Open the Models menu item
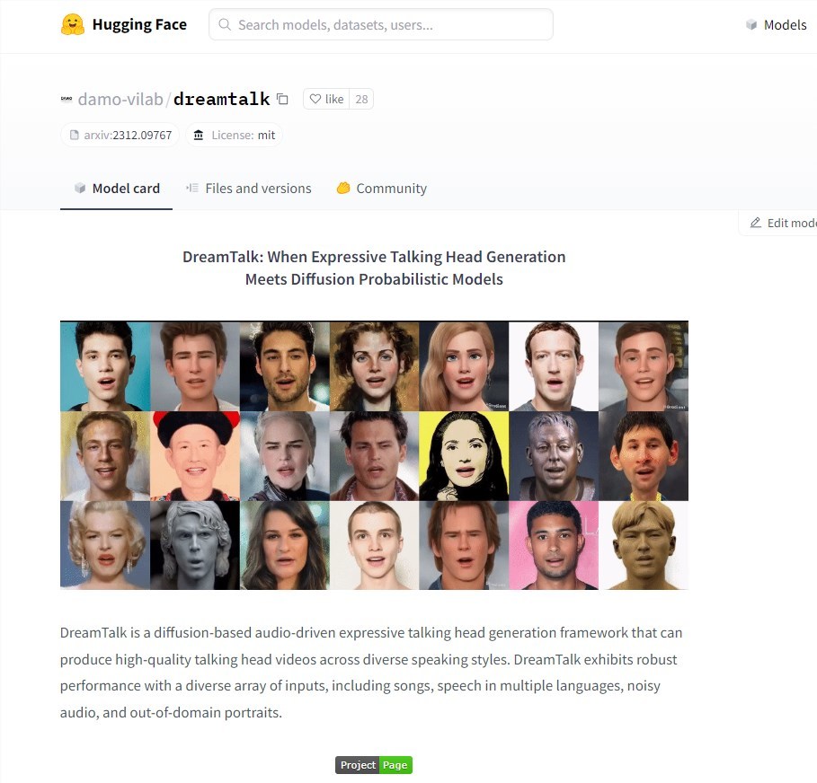The image size is (817, 783). (x=777, y=24)
